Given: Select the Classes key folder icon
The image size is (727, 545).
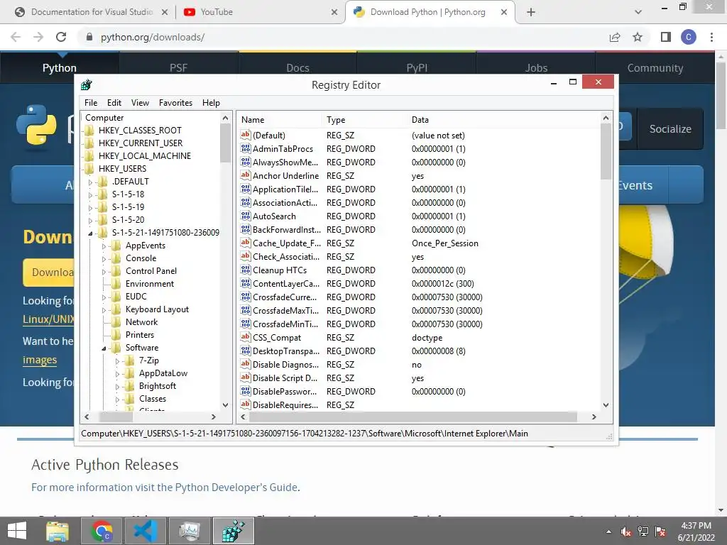Looking at the screenshot, I should coord(130,399).
